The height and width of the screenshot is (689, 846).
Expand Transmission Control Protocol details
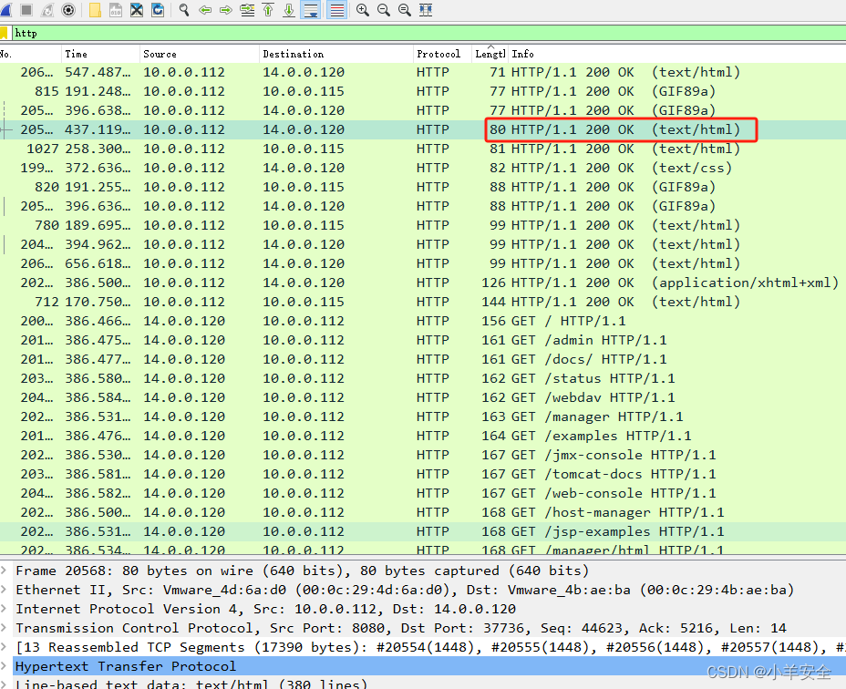[7, 628]
